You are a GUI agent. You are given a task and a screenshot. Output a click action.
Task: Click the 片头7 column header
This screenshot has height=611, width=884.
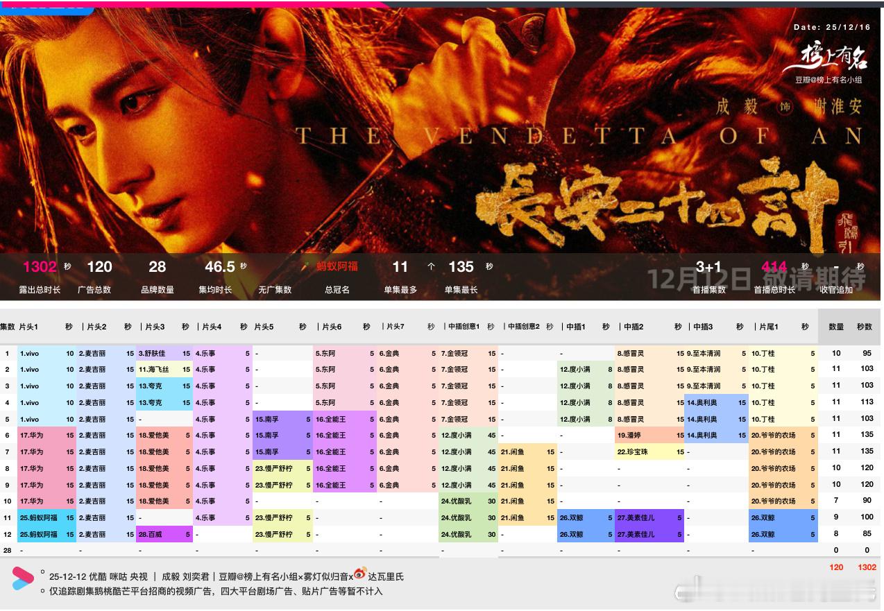pyautogui.click(x=396, y=327)
